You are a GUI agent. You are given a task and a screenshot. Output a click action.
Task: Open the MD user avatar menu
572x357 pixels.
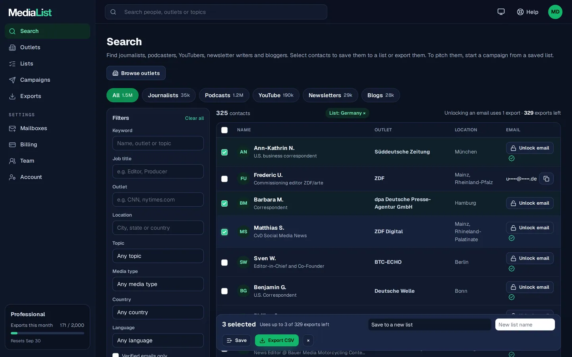(x=555, y=12)
